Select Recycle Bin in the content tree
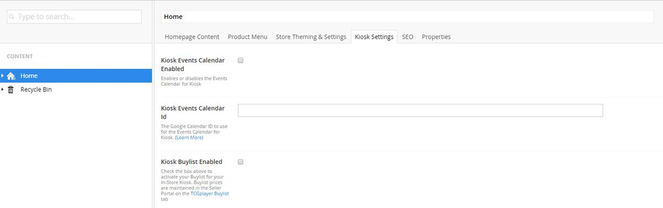663x208 pixels. [x=76, y=90]
